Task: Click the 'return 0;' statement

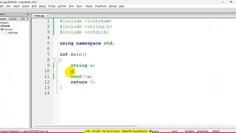Action: tap(83, 82)
